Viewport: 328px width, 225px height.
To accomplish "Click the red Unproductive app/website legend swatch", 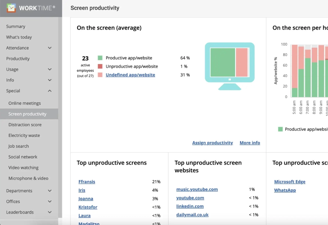I will tap(100, 67).
